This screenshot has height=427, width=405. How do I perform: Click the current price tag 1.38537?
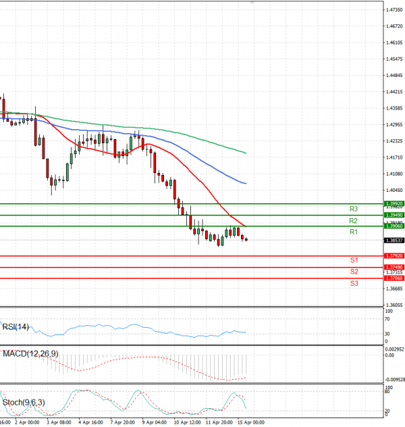[394, 241]
